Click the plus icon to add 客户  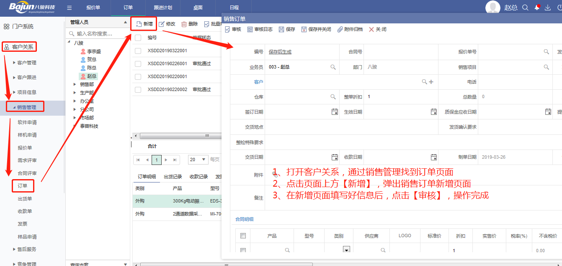click(x=431, y=82)
